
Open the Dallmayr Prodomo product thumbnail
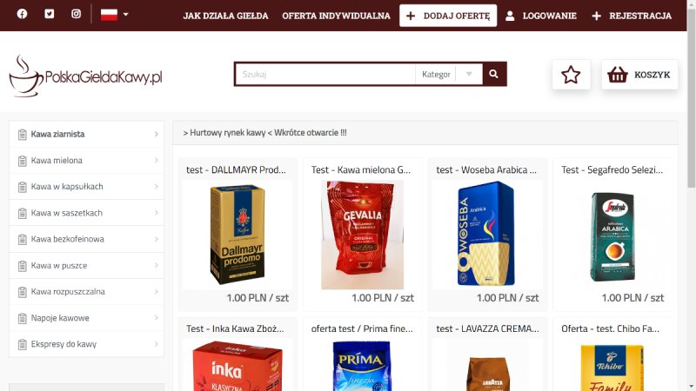pos(238,235)
